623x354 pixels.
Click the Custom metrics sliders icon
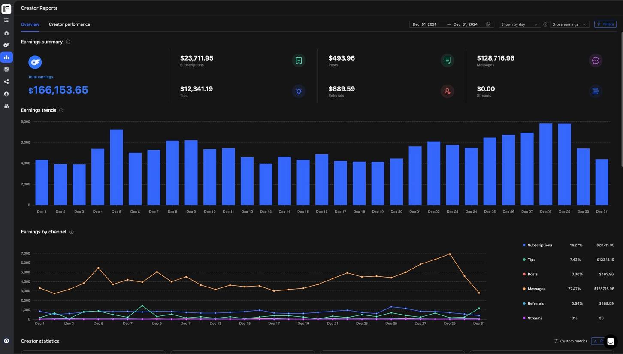(556, 341)
